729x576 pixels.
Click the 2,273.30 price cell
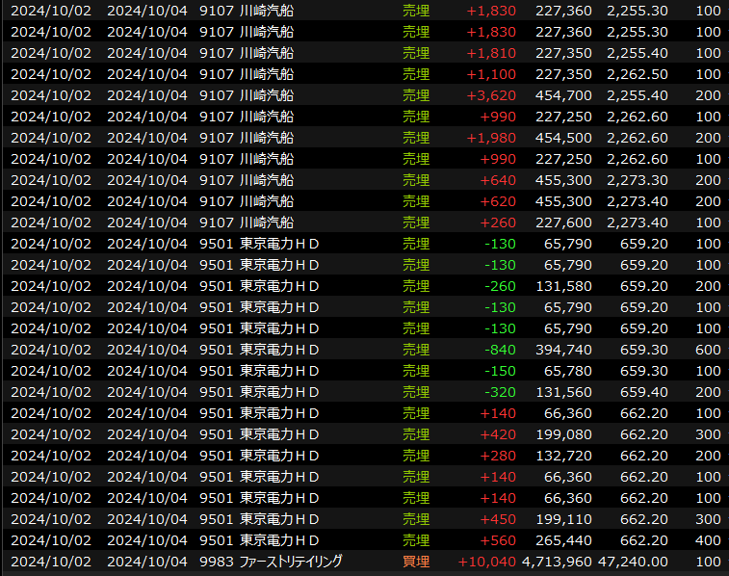click(638, 180)
